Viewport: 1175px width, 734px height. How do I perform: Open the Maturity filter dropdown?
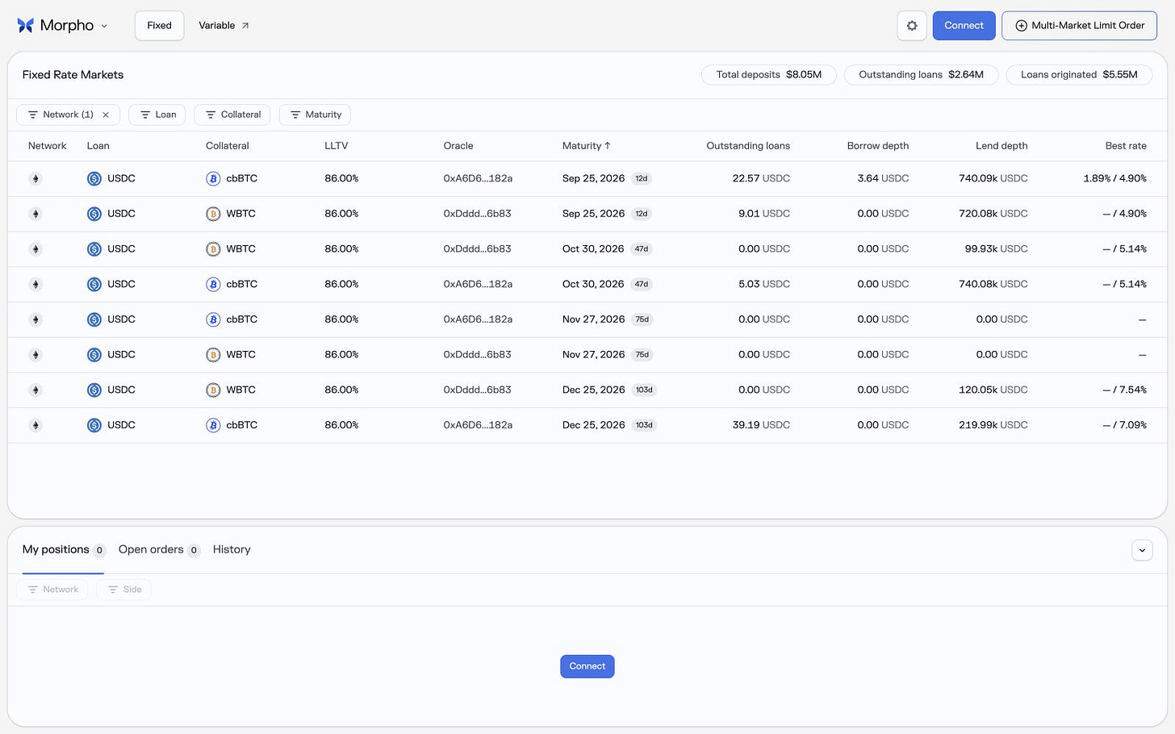pyautogui.click(x=315, y=115)
